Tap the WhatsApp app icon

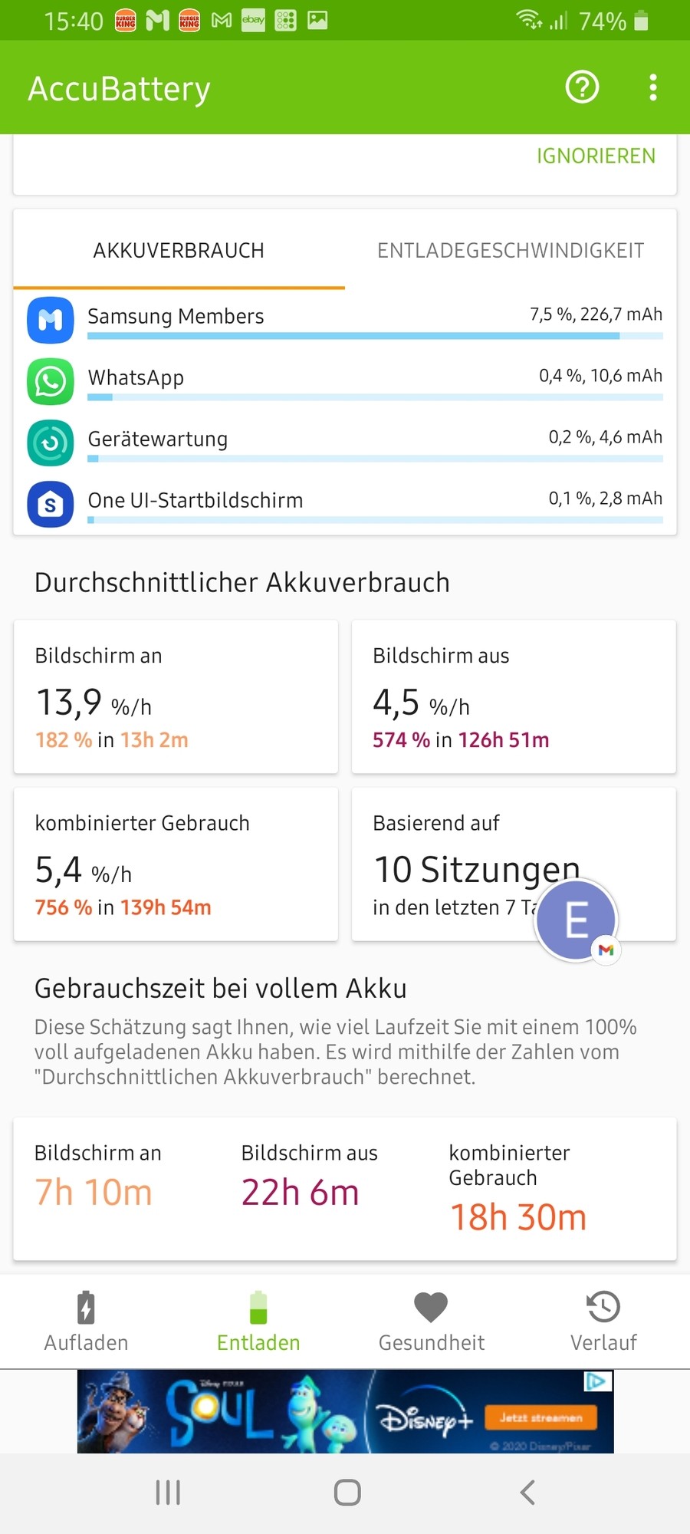[51, 381]
